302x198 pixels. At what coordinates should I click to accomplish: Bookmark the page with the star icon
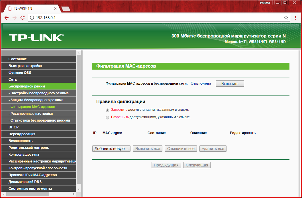286,18
